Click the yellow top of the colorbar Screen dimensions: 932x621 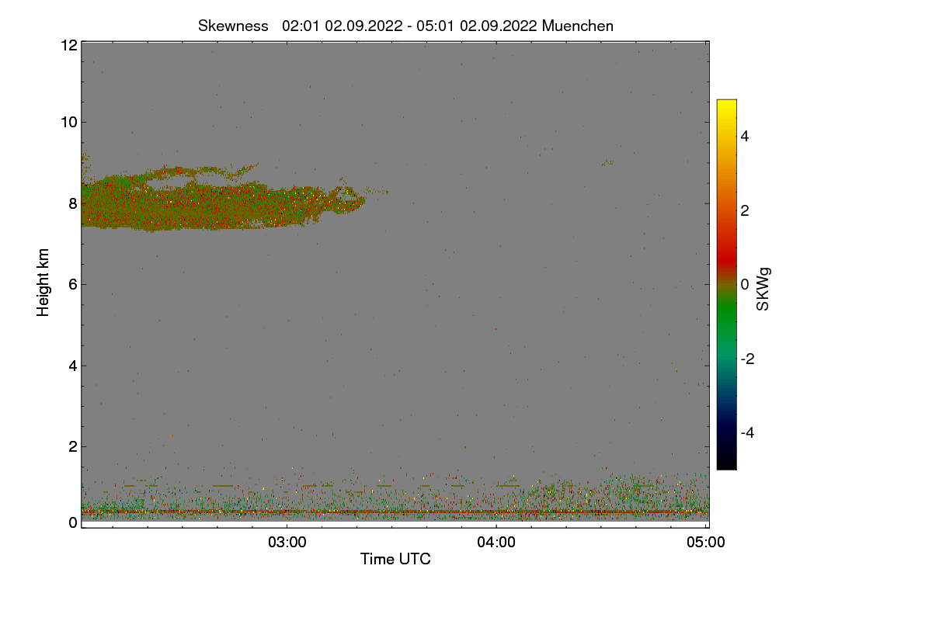pyautogui.click(x=726, y=107)
